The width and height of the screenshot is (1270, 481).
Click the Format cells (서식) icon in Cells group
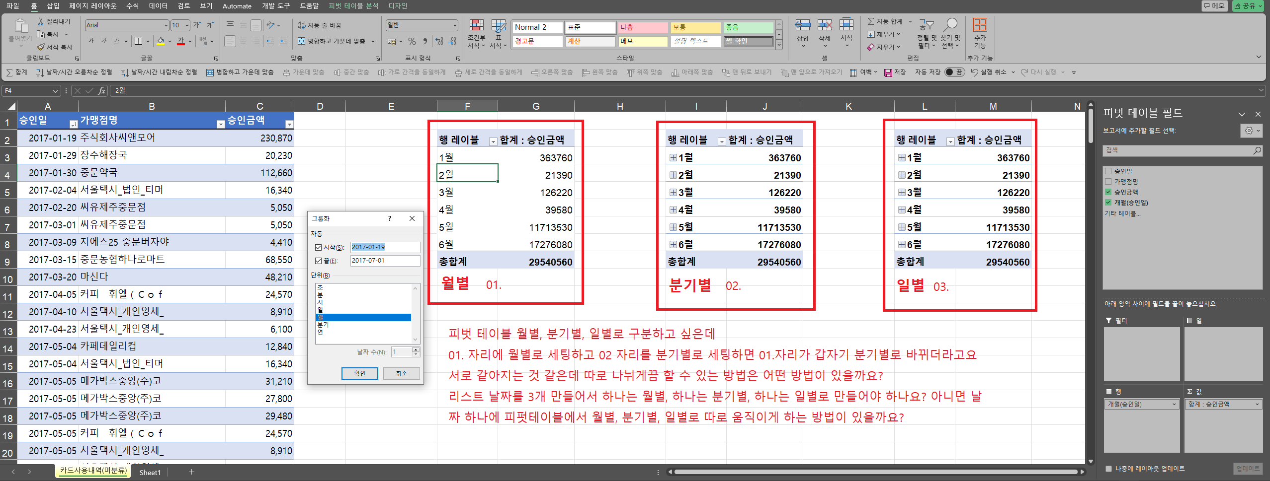847,25
